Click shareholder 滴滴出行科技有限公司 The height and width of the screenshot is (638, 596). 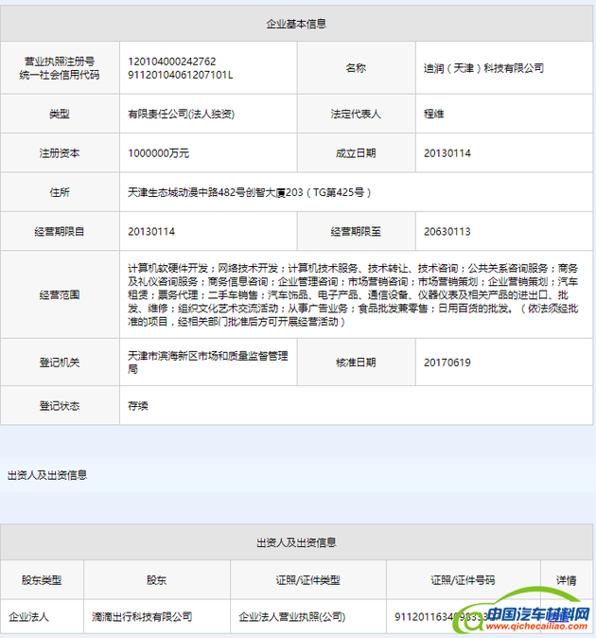[x=143, y=616]
